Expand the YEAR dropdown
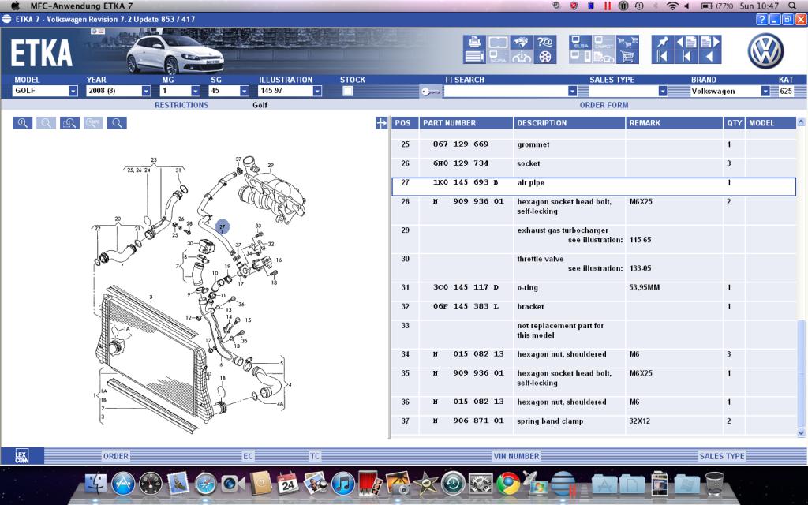This screenshot has width=808, height=505. tap(146, 92)
